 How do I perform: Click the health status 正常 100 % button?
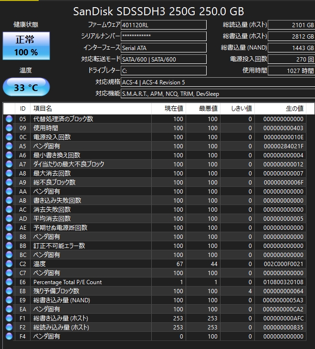coord(26,46)
